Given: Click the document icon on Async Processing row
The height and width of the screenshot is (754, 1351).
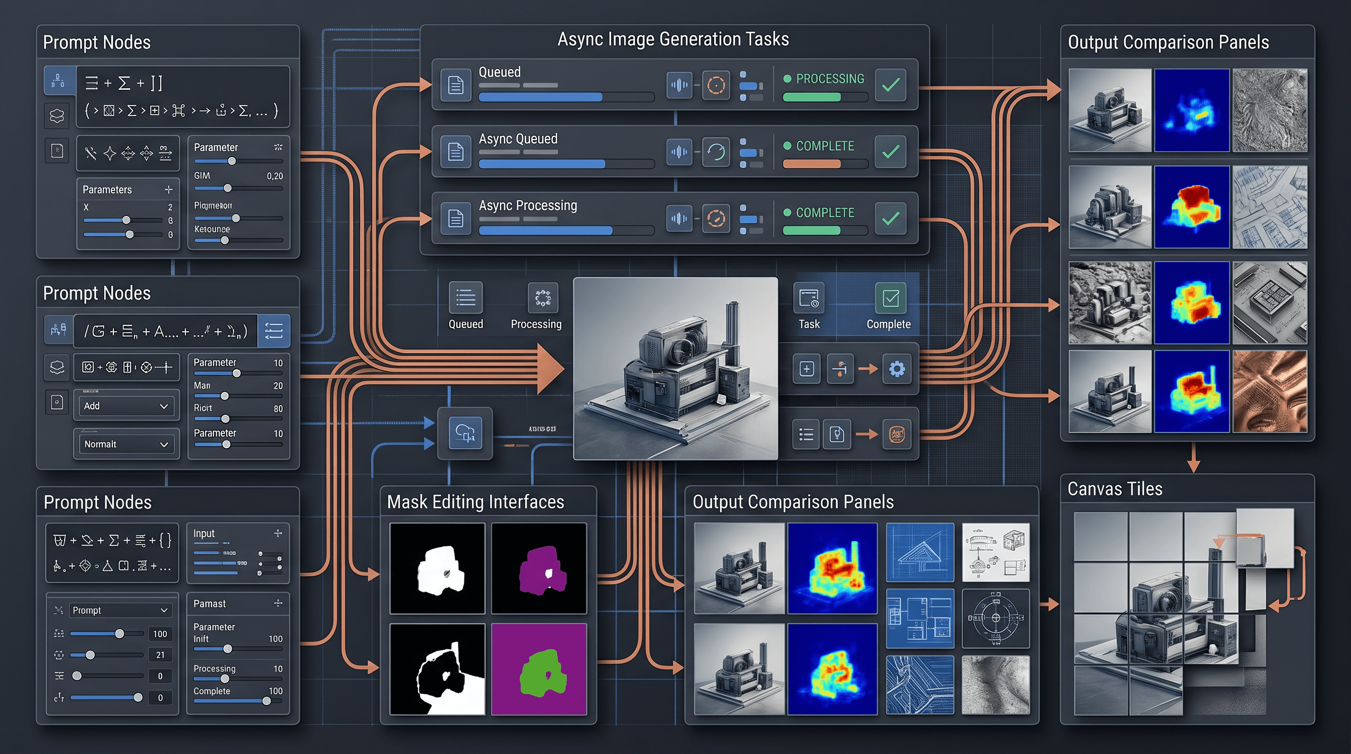Looking at the screenshot, I should pyautogui.click(x=456, y=218).
